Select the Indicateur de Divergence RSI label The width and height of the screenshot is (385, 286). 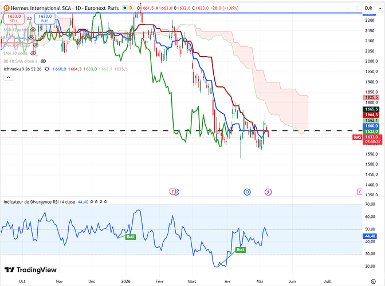coord(40,202)
